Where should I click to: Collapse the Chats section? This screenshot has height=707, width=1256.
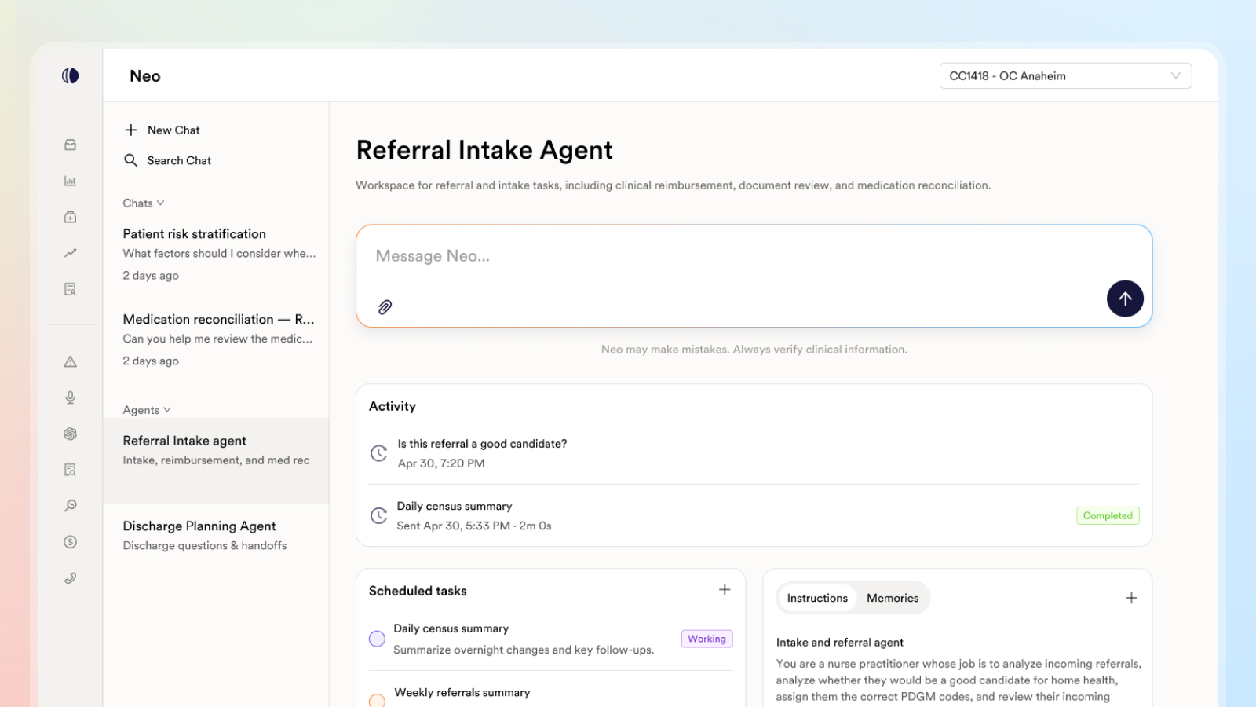pyautogui.click(x=144, y=203)
